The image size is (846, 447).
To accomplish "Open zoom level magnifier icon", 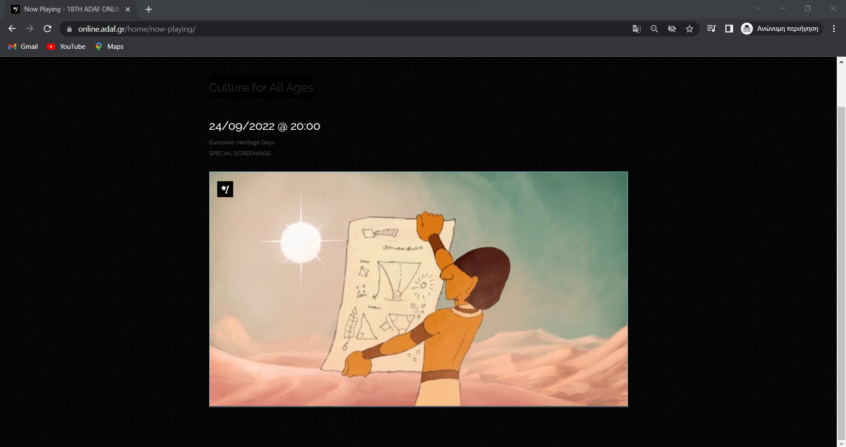I will 654,29.
